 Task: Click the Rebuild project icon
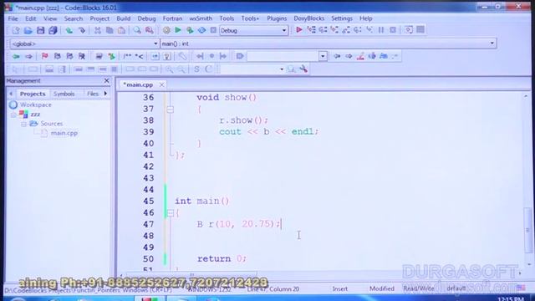tap(201, 30)
